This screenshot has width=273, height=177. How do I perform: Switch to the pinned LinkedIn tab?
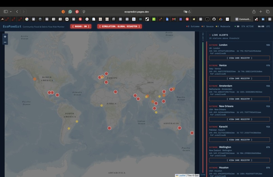(263, 19)
